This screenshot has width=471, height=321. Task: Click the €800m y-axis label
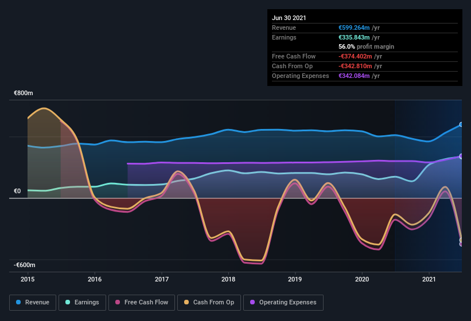click(24, 93)
